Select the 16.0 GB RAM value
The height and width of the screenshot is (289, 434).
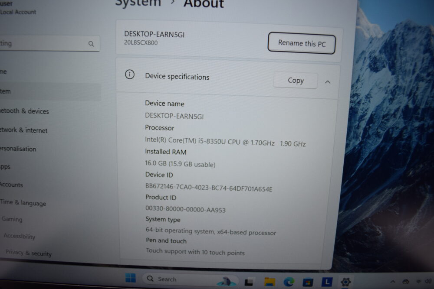pos(180,164)
